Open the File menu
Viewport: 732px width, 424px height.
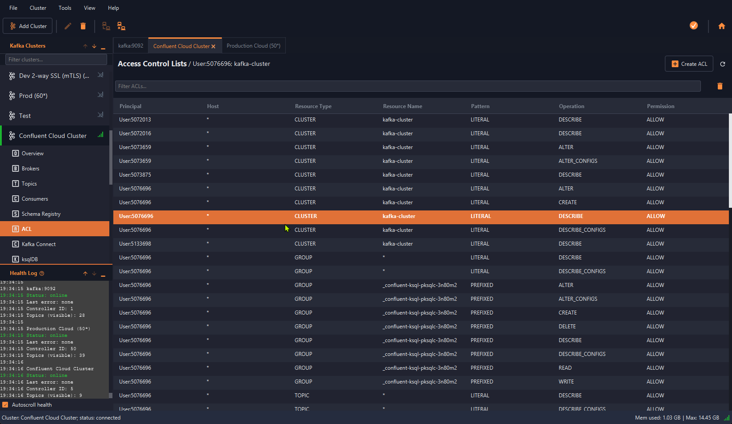(13, 8)
